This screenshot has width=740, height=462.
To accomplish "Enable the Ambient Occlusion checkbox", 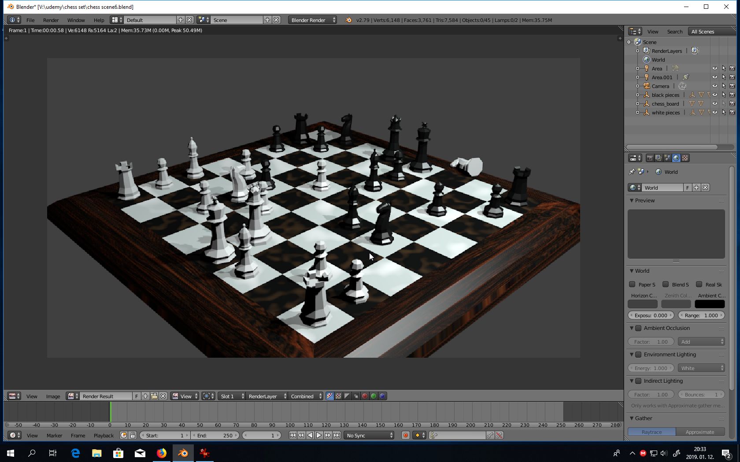I will (x=638, y=328).
